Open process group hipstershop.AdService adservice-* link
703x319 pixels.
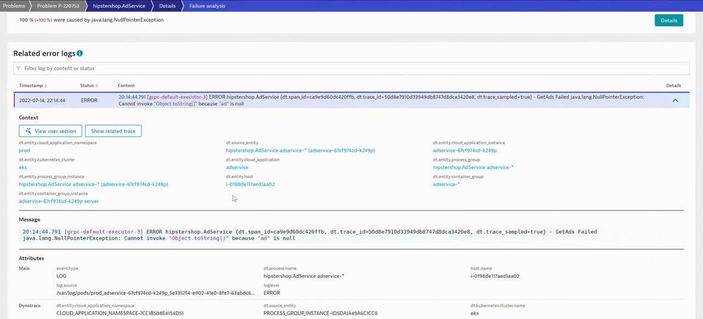[x=473, y=167]
